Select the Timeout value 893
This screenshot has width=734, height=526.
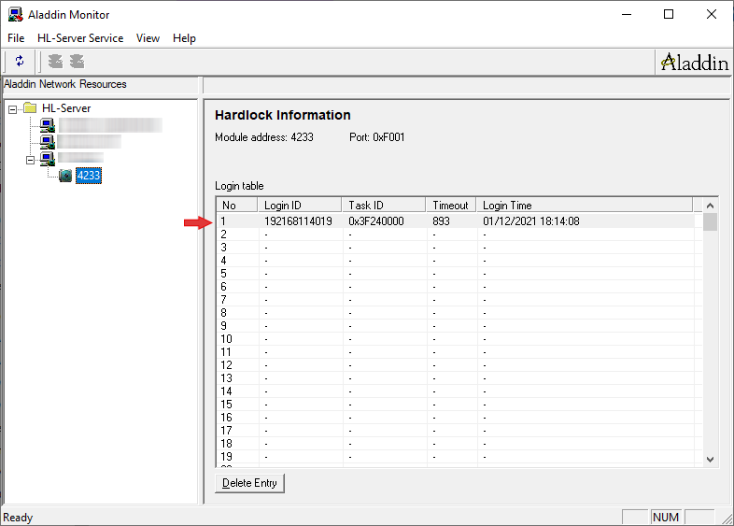[x=441, y=221]
